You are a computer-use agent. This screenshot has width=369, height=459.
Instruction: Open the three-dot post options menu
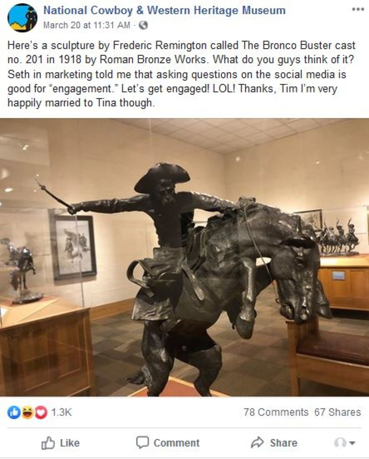tap(358, 10)
